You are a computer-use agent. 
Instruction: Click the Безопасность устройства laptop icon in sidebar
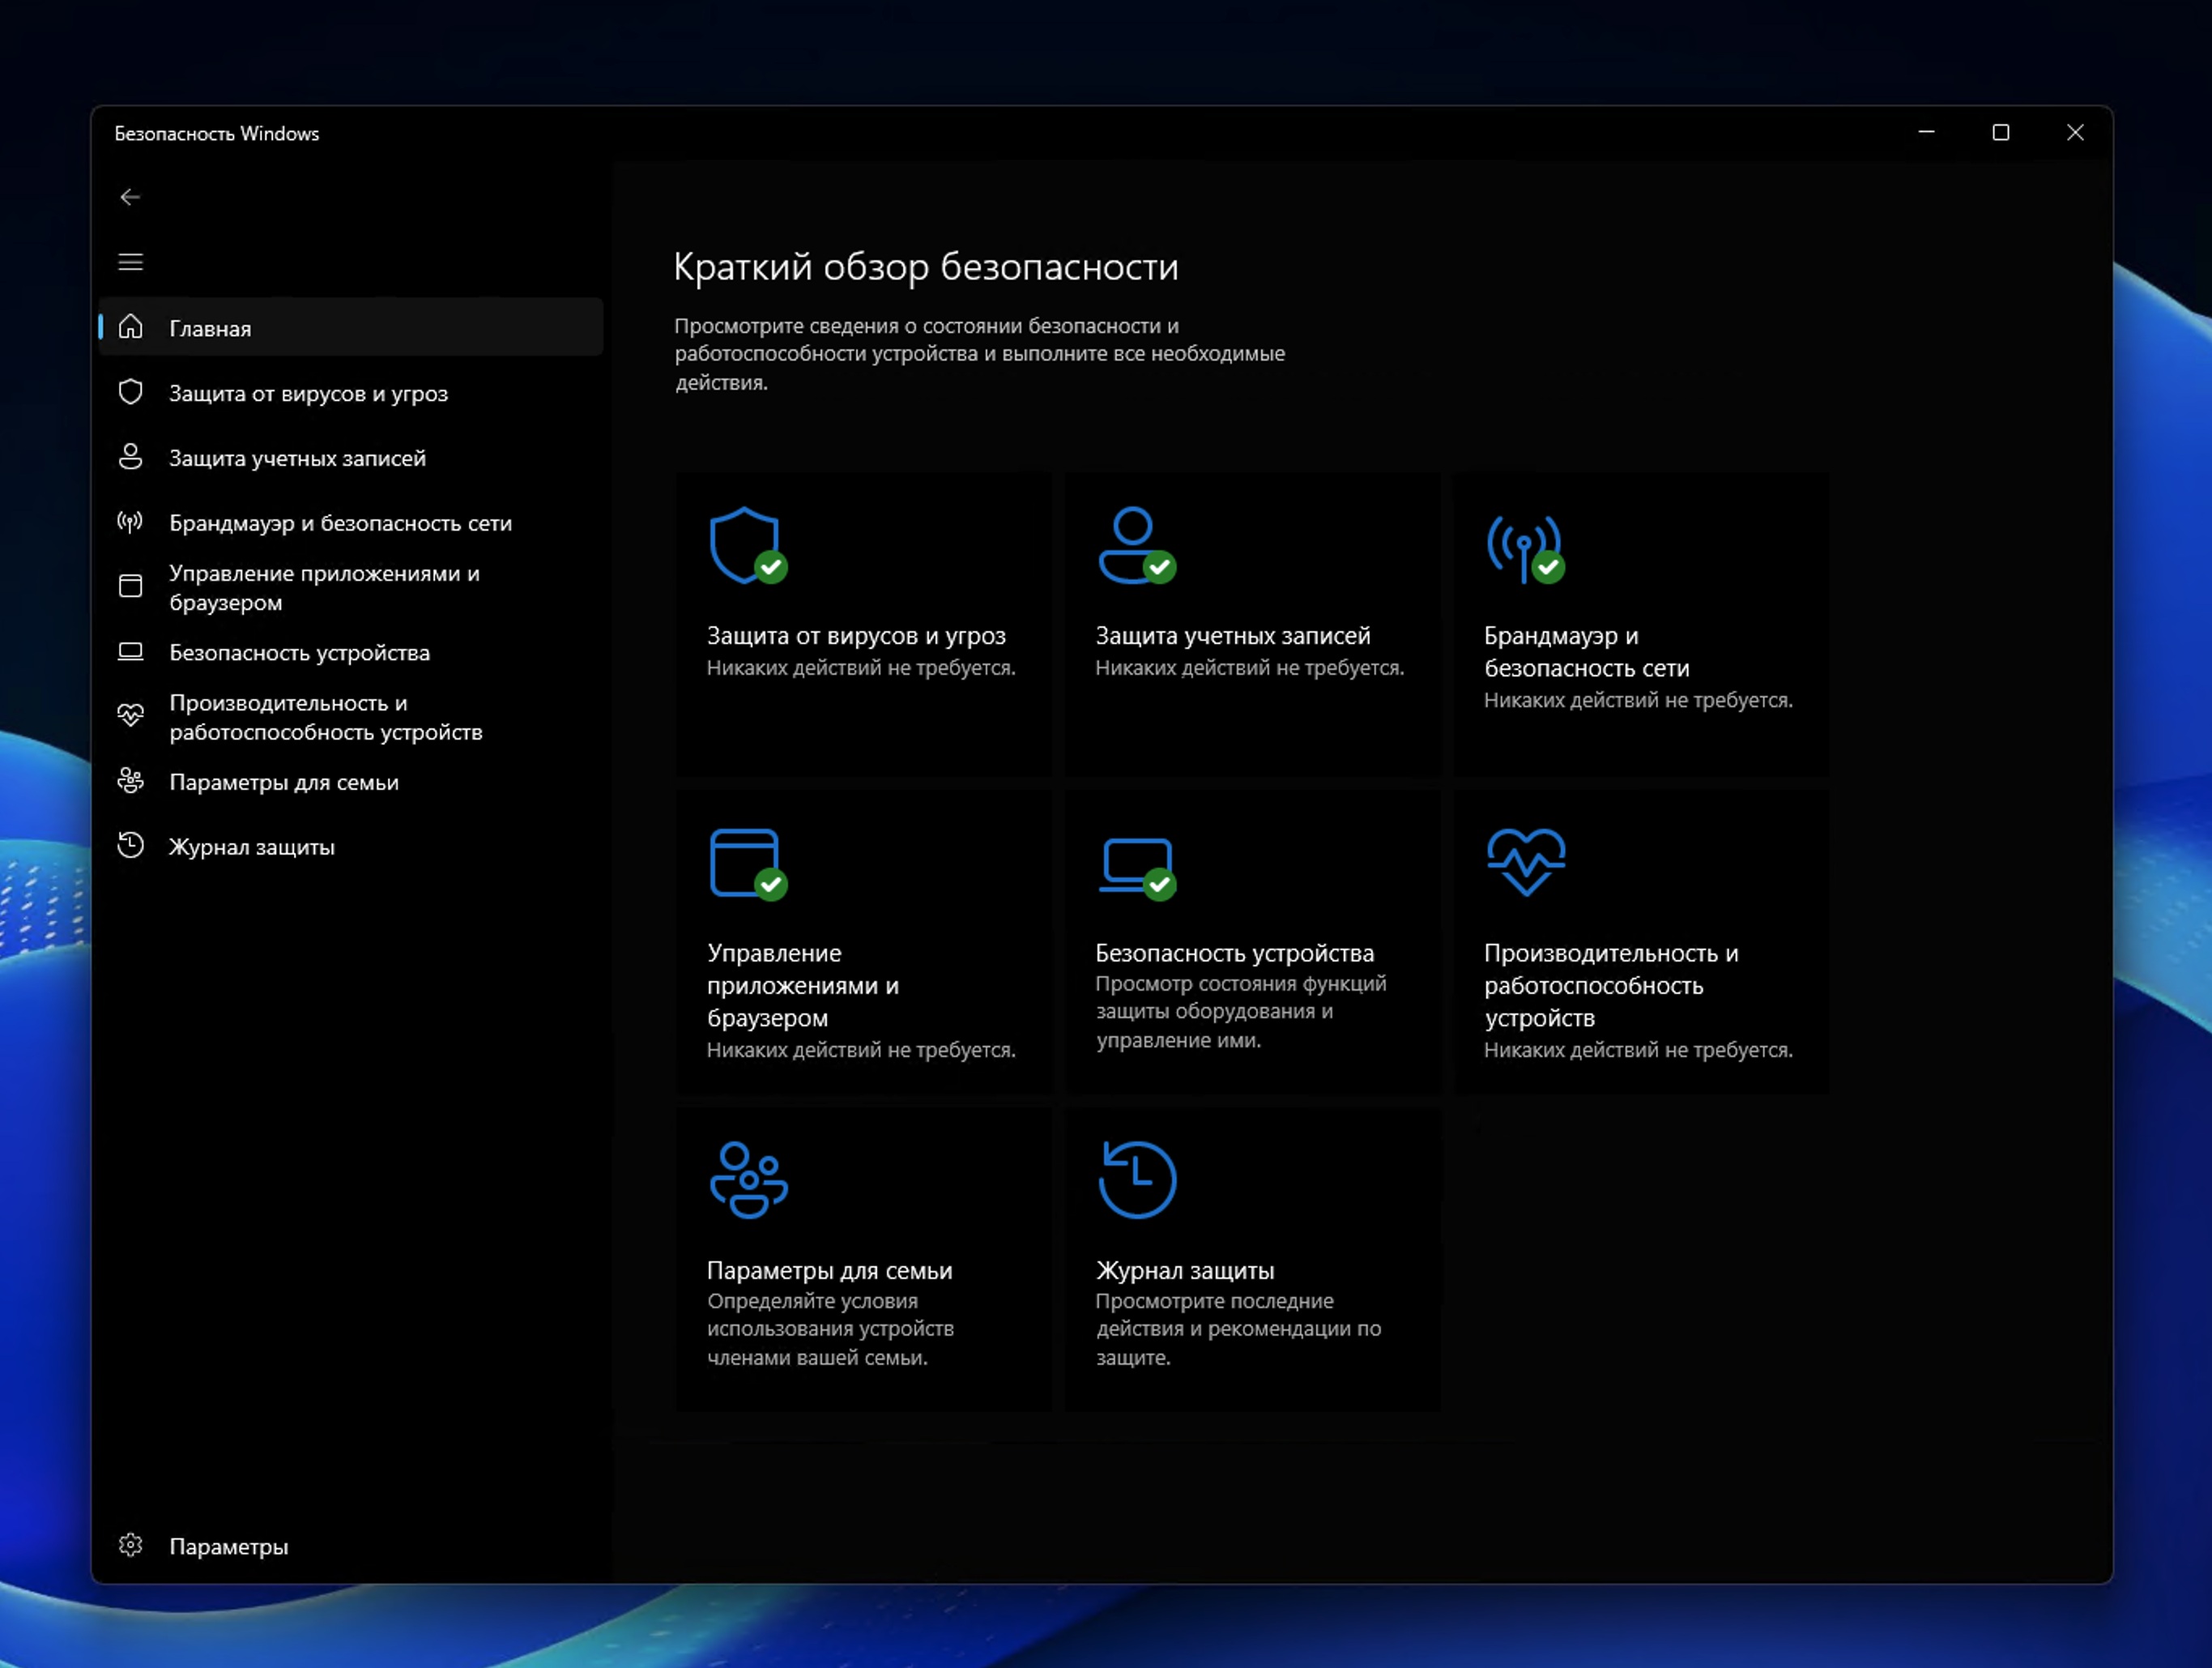point(130,652)
